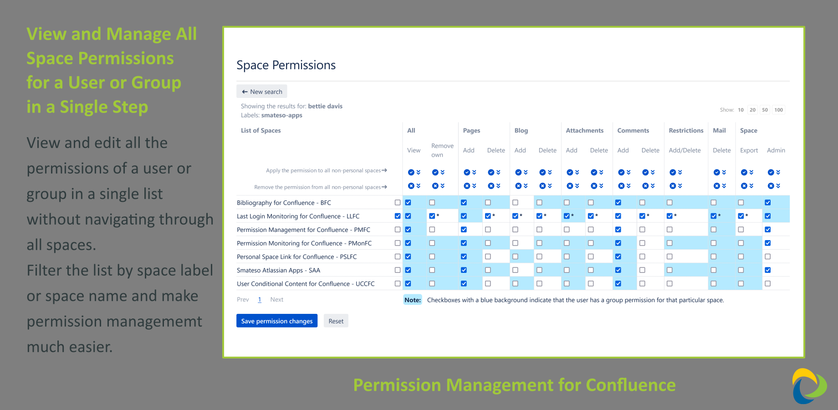Select the User Conditional Content row checkbox

pyautogui.click(x=398, y=283)
